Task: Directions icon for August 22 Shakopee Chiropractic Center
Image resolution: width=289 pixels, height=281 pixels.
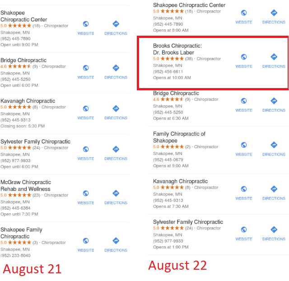Action: point(274,13)
